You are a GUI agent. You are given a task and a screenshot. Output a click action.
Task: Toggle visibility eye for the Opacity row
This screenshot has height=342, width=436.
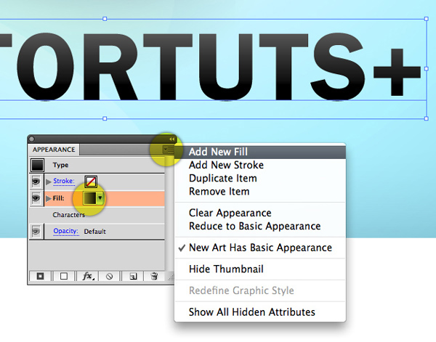[x=36, y=231]
